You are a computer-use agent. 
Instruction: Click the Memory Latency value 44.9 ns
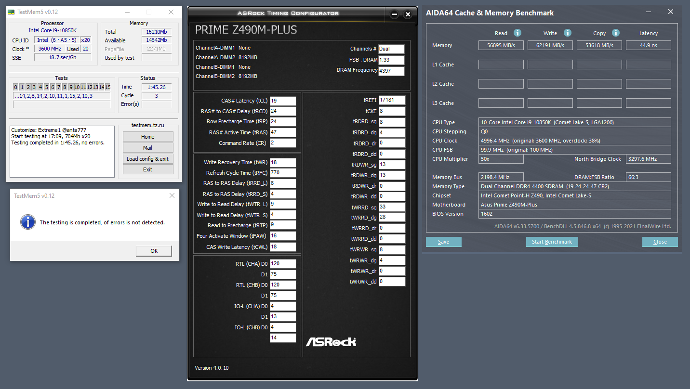click(649, 45)
